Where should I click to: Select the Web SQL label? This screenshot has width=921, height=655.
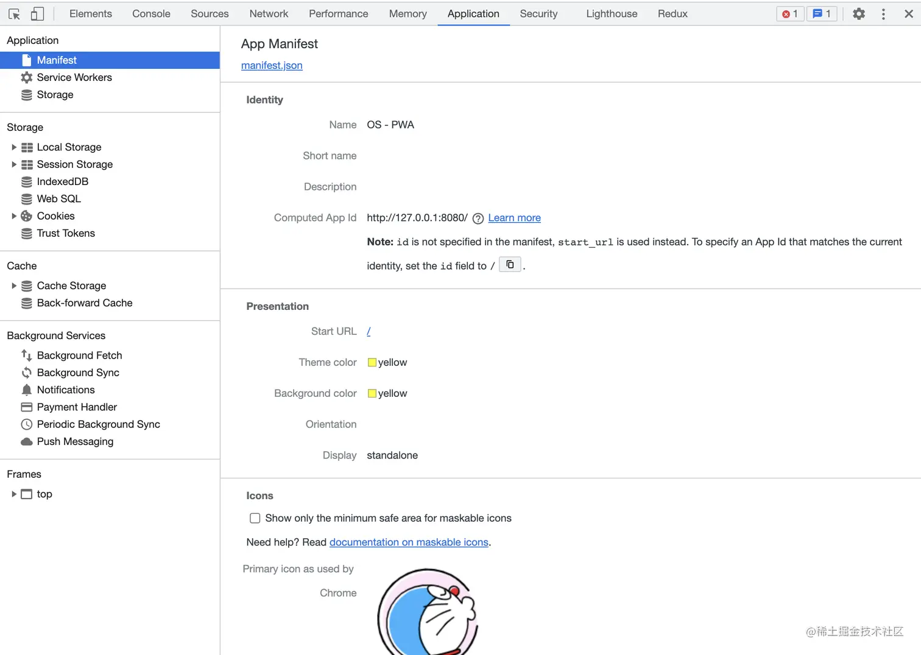tap(58, 198)
